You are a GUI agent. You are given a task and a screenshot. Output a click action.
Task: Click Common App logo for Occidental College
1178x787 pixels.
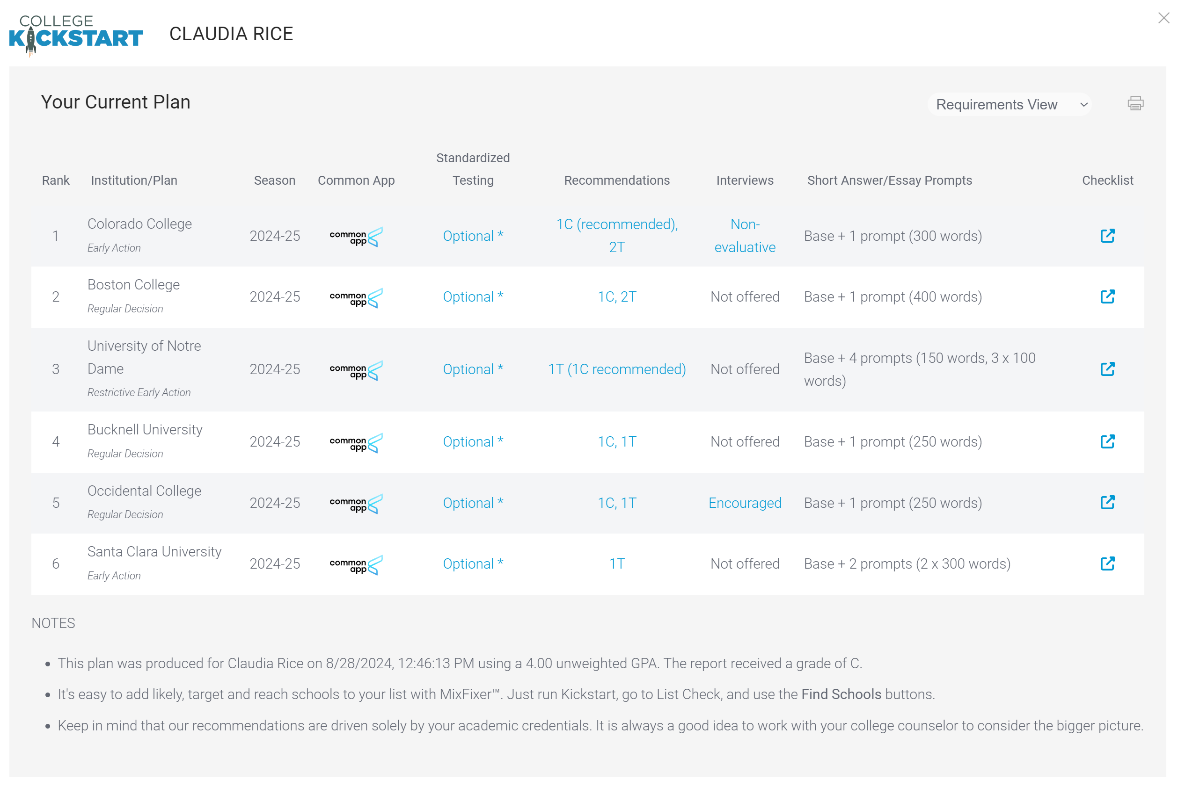(x=356, y=504)
